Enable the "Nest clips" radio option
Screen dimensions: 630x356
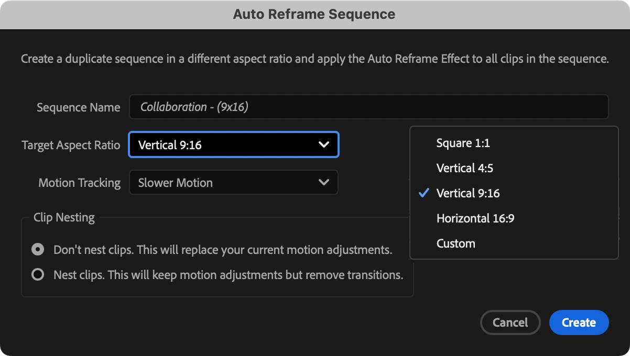pyautogui.click(x=38, y=275)
